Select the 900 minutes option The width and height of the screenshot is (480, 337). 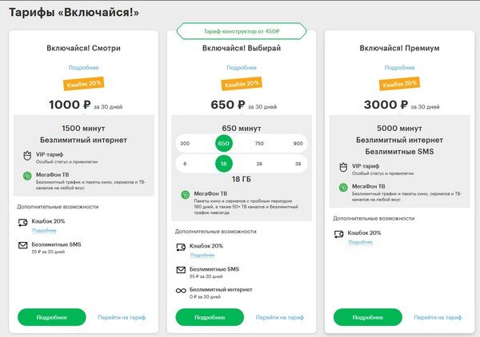click(298, 143)
